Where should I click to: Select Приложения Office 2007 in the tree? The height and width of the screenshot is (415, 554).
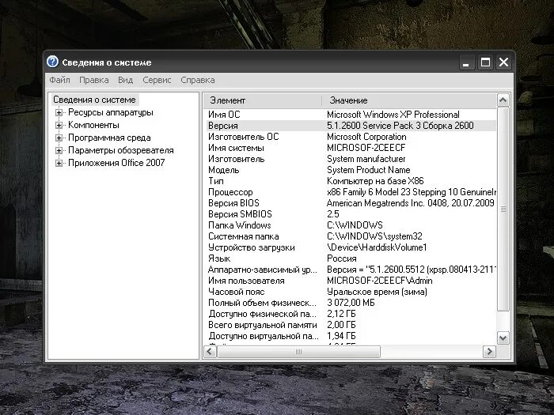(x=116, y=163)
